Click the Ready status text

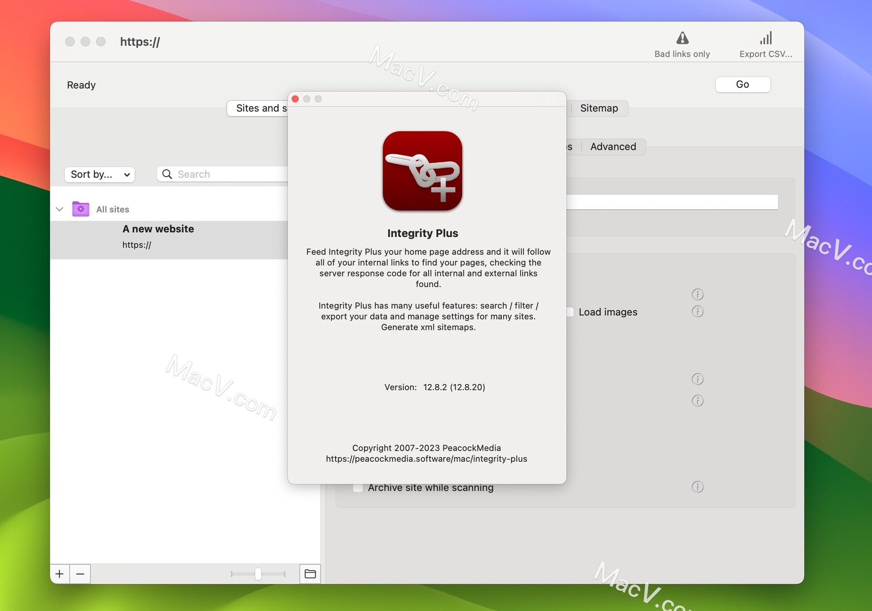click(81, 85)
